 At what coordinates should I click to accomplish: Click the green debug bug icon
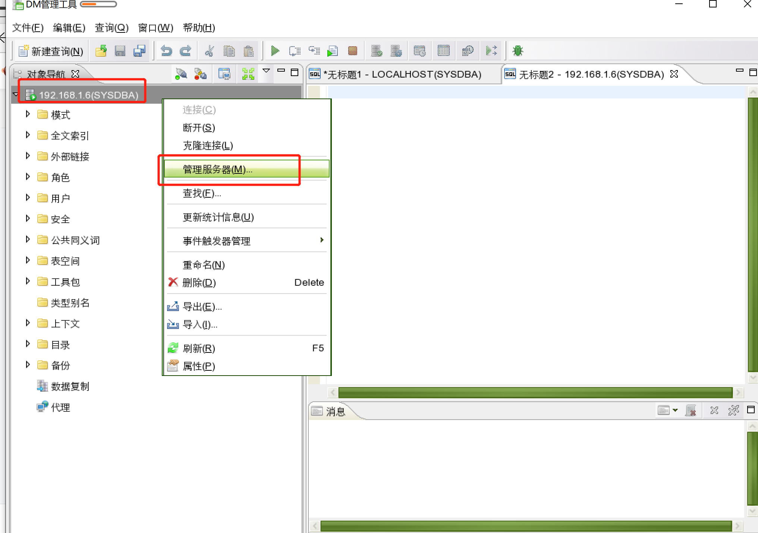518,51
